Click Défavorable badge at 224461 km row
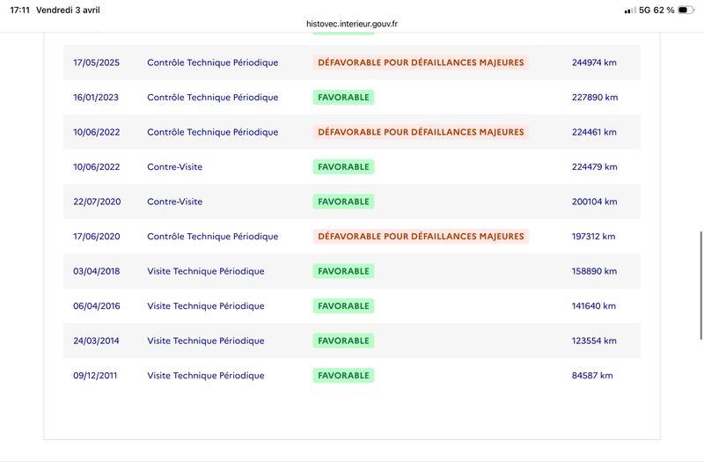This screenshot has width=704, height=462. click(x=421, y=132)
